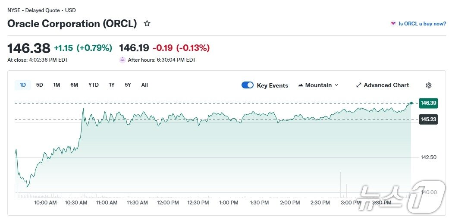
Task: Show All time chart range
Action: click(144, 85)
